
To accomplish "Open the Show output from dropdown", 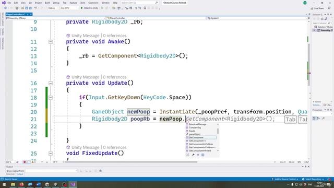I will pyautogui.click(x=51, y=171).
